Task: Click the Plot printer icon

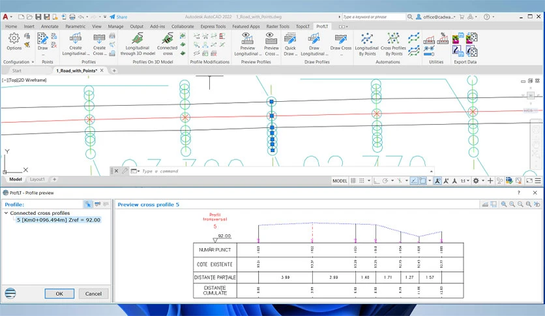Action: click(72, 17)
